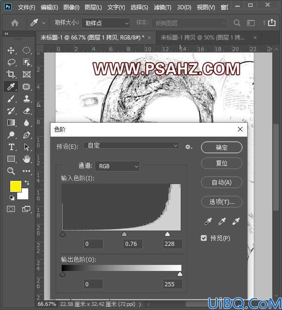Select the Crop tool

tap(11, 74)
